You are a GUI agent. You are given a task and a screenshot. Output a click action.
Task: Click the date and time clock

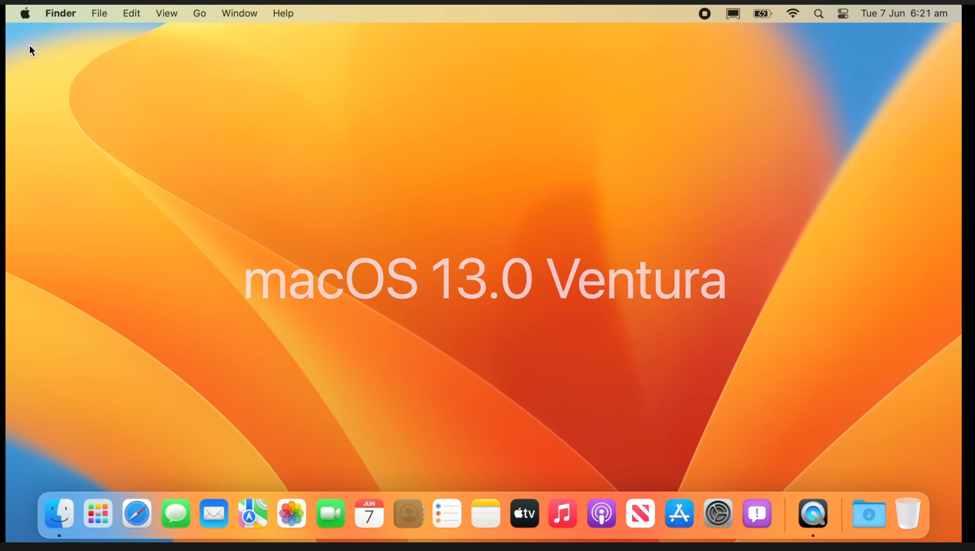pos(904,13)
